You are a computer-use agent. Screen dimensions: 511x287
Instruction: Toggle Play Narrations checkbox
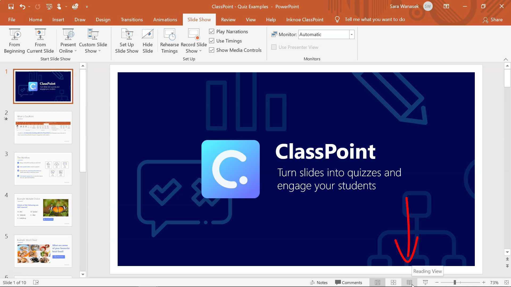(x=212, y=31)
